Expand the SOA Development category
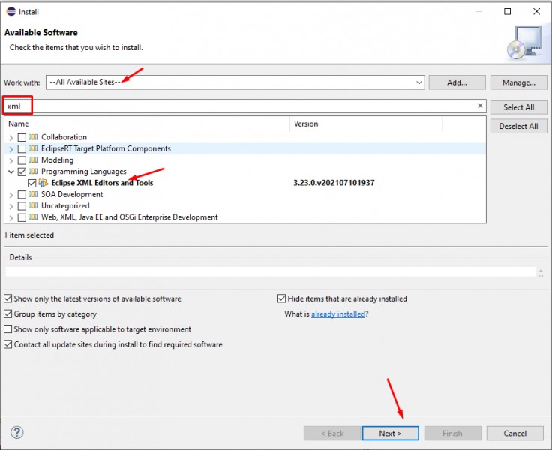The height and width of the screenshot is (450, 552). (x=11, y=195)
